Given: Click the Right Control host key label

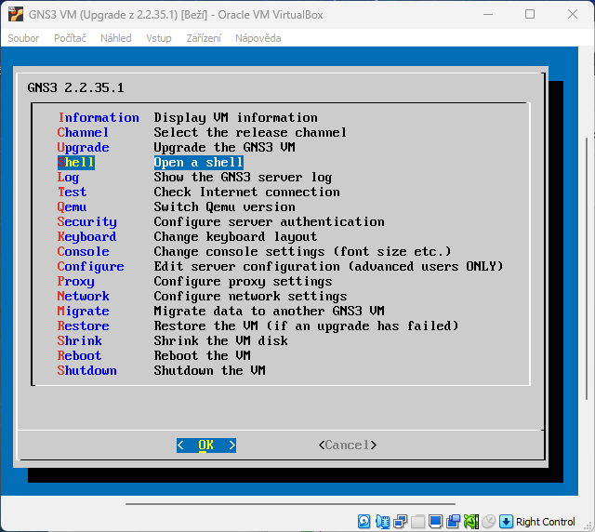Looking at the screenshot, I should pos(546,522).
